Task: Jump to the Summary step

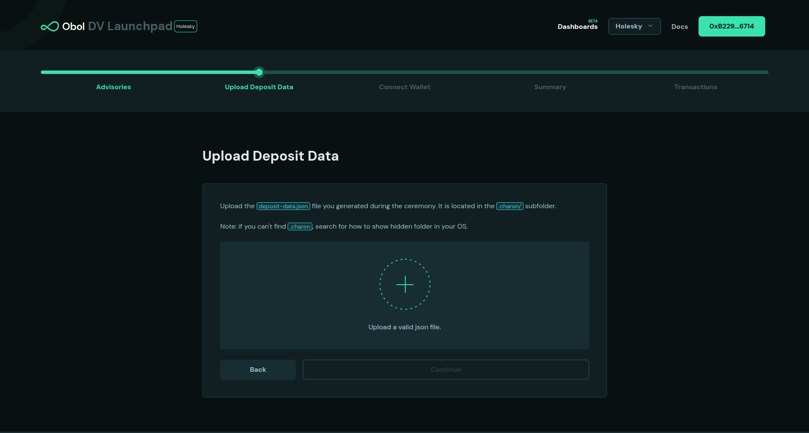Action: (x=550, y=87)
